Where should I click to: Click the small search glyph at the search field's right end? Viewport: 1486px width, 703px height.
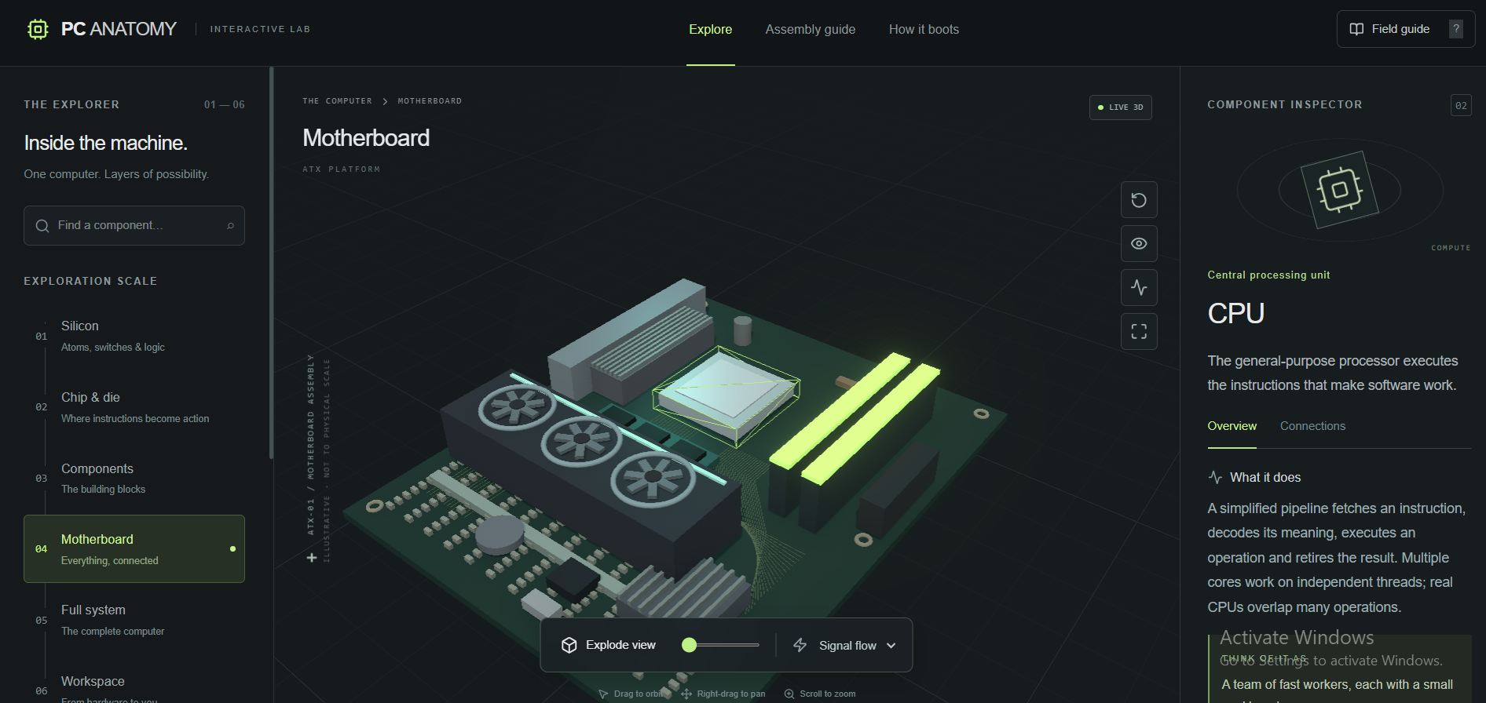pyautogui.click(x=230, y=226)
